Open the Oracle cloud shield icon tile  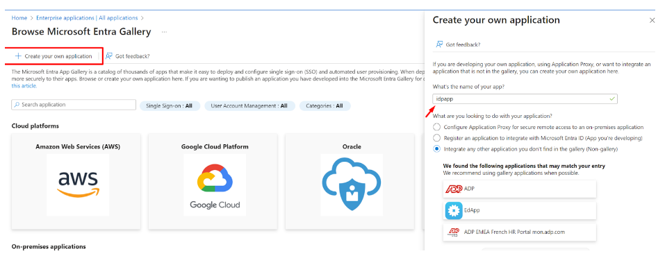coord(352,185)
